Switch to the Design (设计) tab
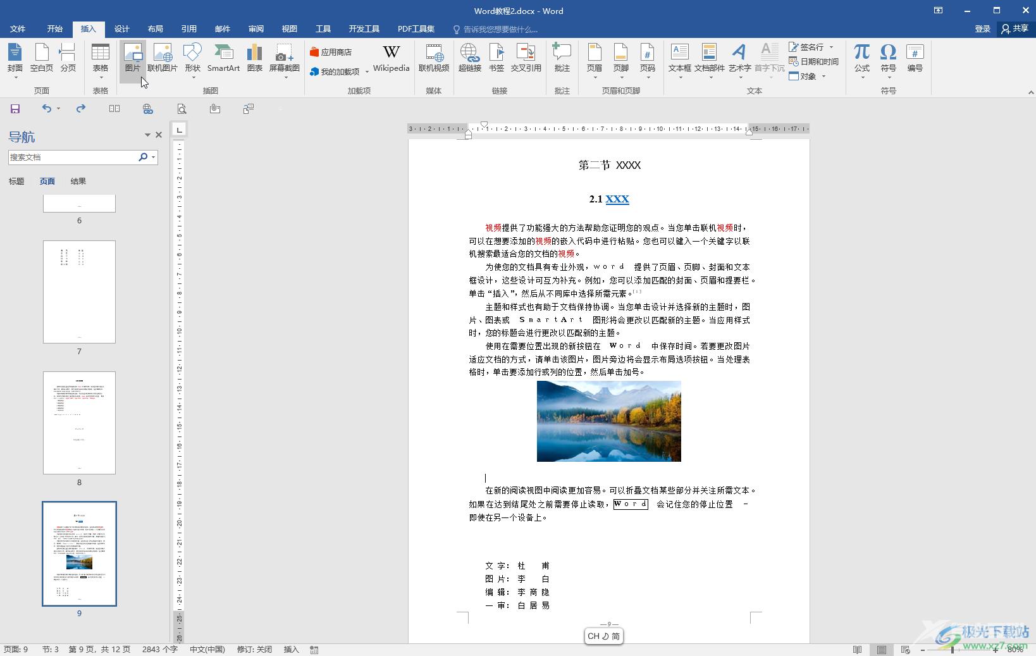1036x656 pixels. pos(121,29)
